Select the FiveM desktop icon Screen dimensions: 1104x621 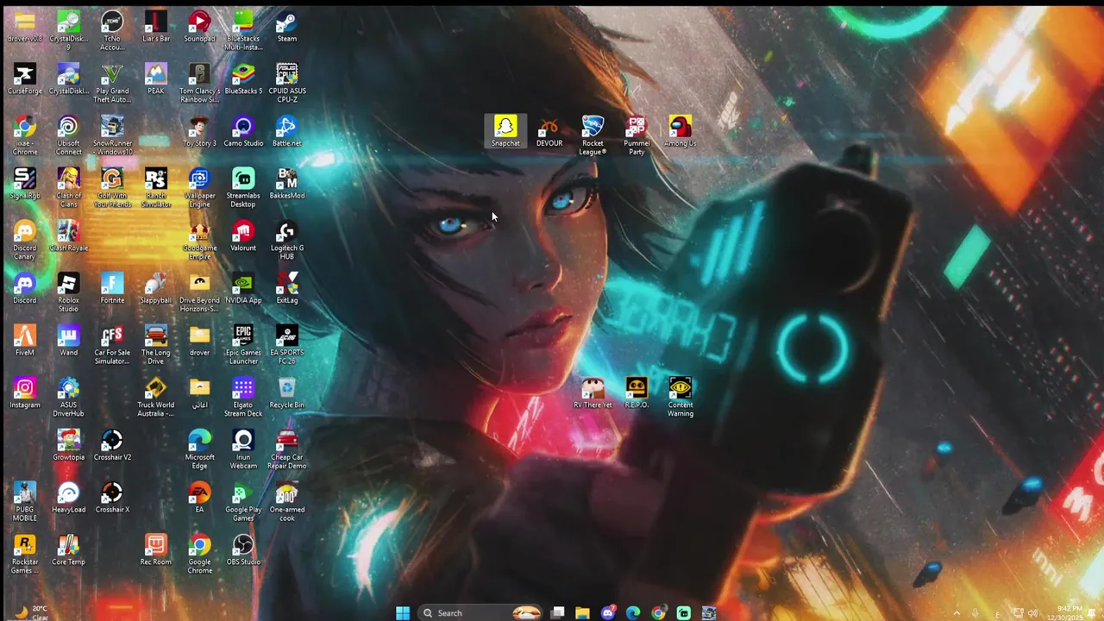click(24, 341)
